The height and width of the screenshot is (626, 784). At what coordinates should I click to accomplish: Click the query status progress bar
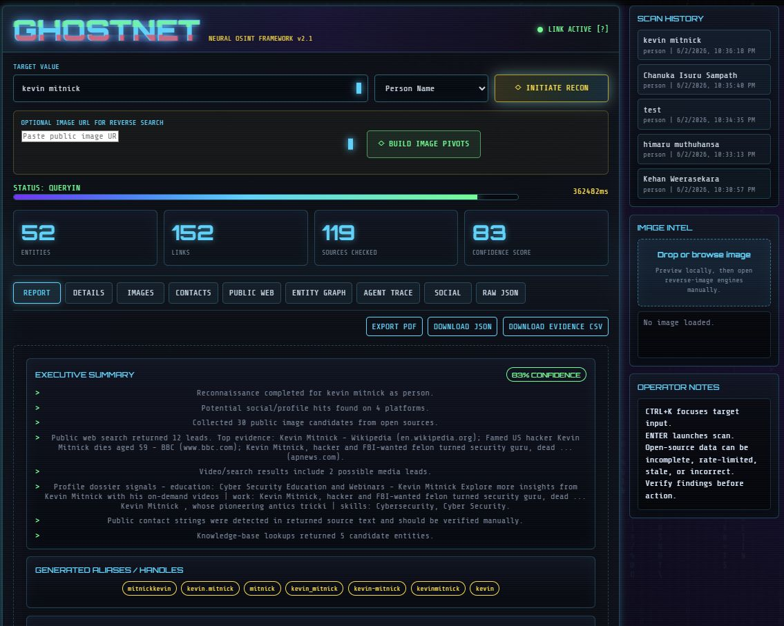(265, 197)
